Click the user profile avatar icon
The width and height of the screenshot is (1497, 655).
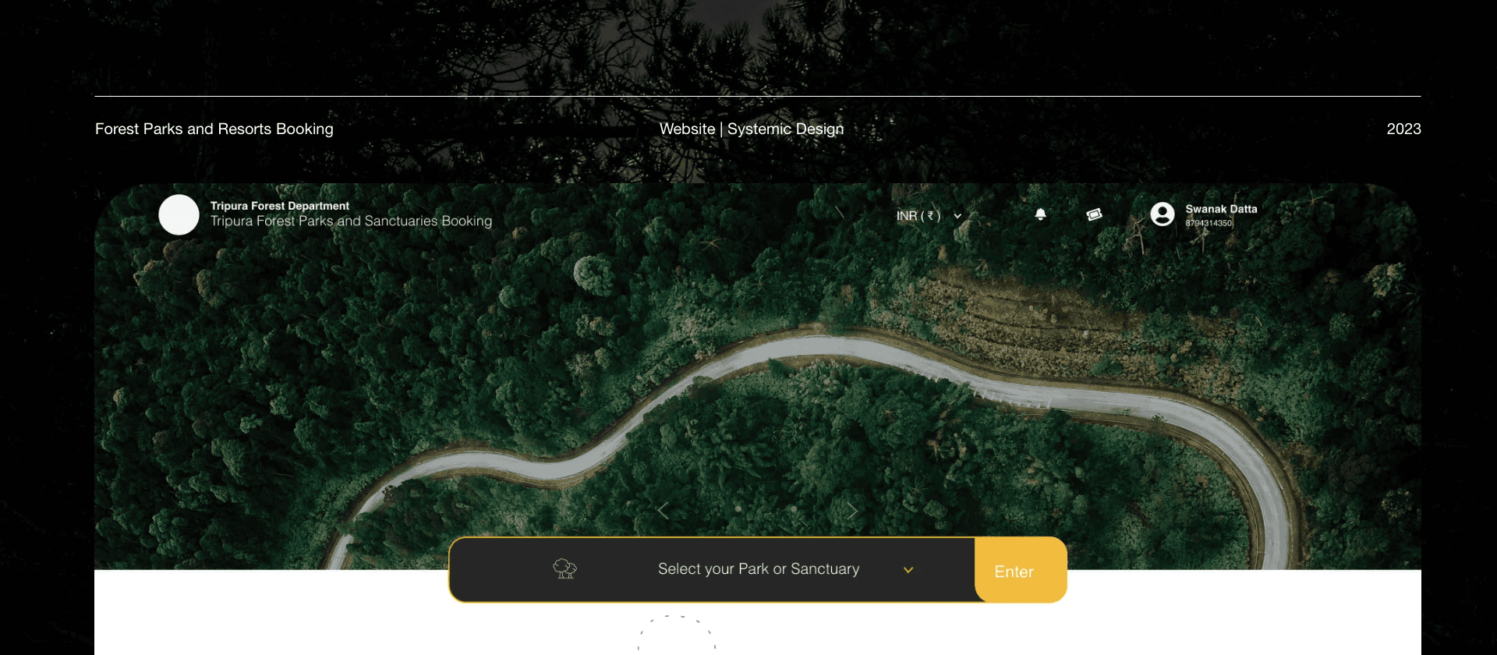click(x=1162, y=214)
